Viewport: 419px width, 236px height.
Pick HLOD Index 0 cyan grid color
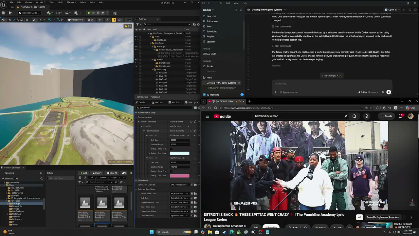click(179, 153)
